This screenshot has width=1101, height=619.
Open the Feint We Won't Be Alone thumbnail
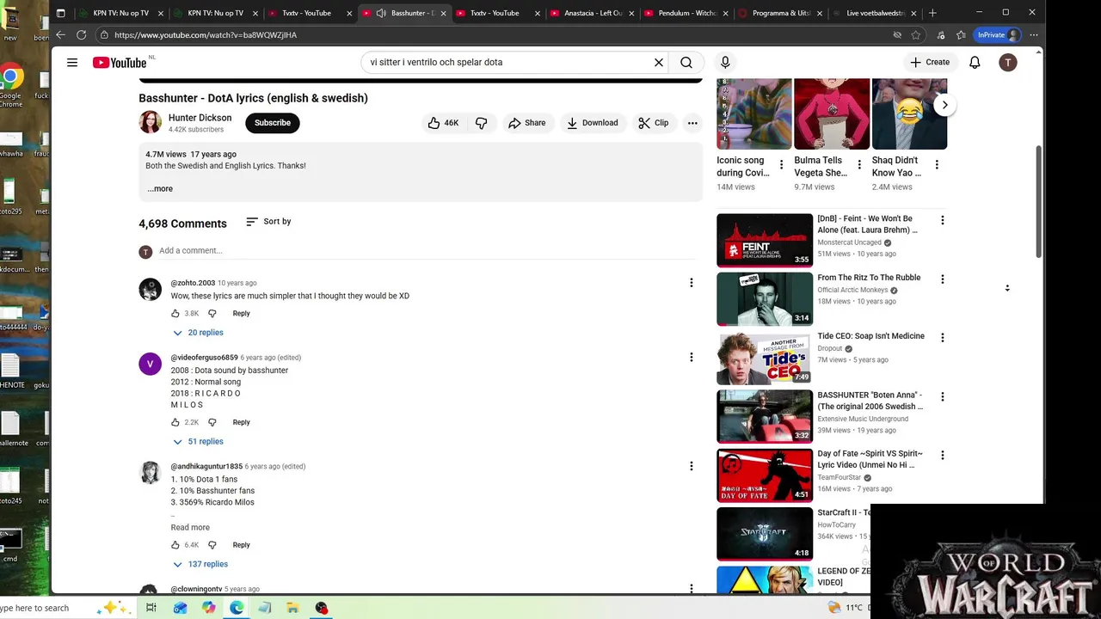pyautogui.click(x=765, y=240)
